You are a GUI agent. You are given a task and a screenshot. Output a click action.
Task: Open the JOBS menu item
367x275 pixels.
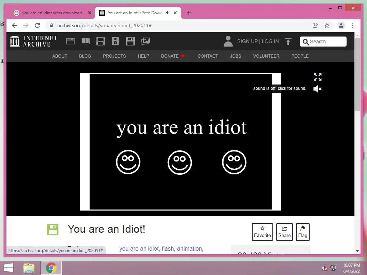point(235,56)
